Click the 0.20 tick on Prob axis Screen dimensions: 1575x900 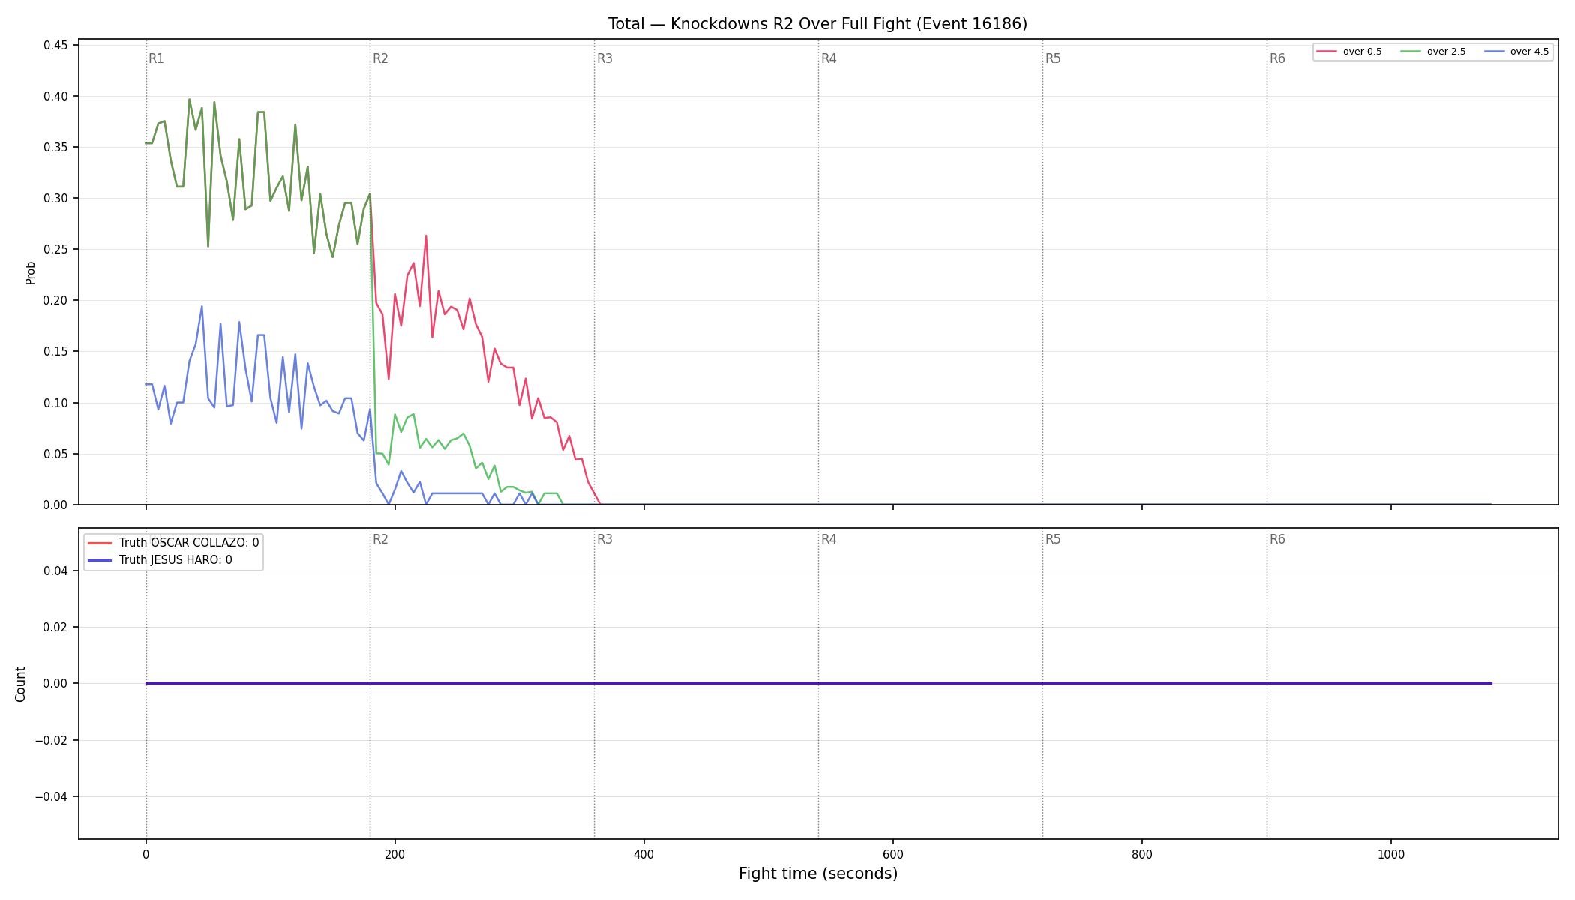coord(55,300)
